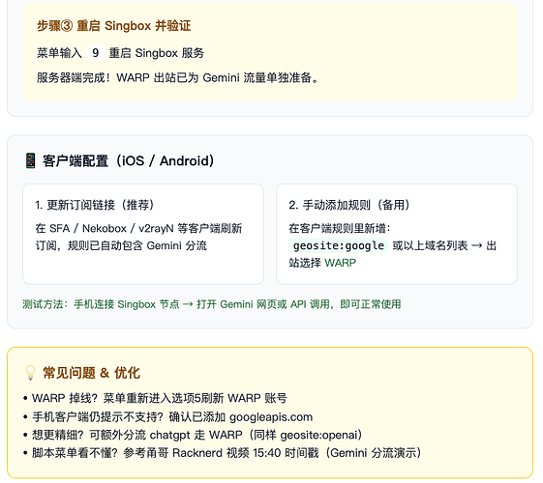543x483 pixels.
Task: Click the text 或以上域名列表 → 出
Action: coord(444,245)
